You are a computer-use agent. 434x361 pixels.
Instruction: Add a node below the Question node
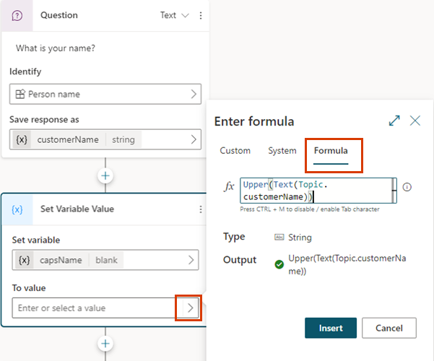coord(106,175)
